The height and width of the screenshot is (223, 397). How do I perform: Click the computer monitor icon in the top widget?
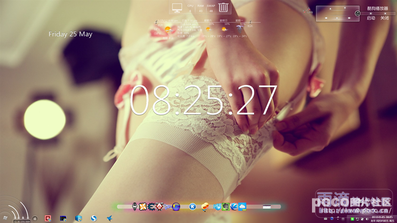[177, 8]
